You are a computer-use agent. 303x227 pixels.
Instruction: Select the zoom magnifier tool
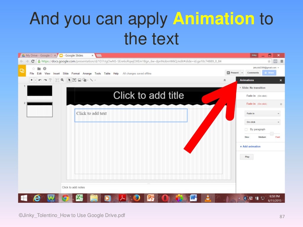[x=62, y=80]
